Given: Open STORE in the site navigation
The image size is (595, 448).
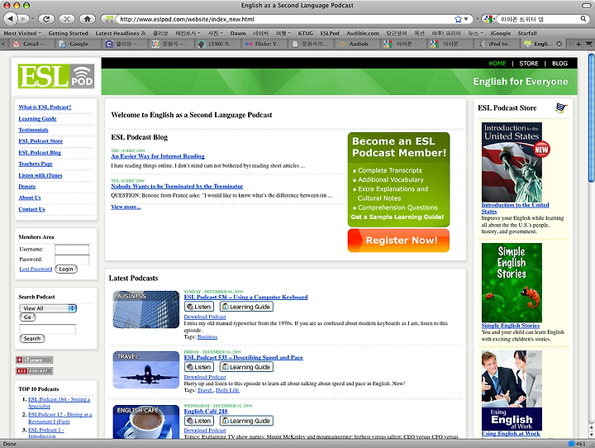Looking at the screenshot, I should tap(529, 64).
